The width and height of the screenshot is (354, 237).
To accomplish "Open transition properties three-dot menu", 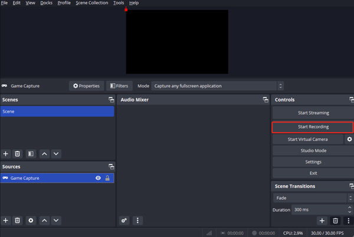I will [x=348, y=220].
